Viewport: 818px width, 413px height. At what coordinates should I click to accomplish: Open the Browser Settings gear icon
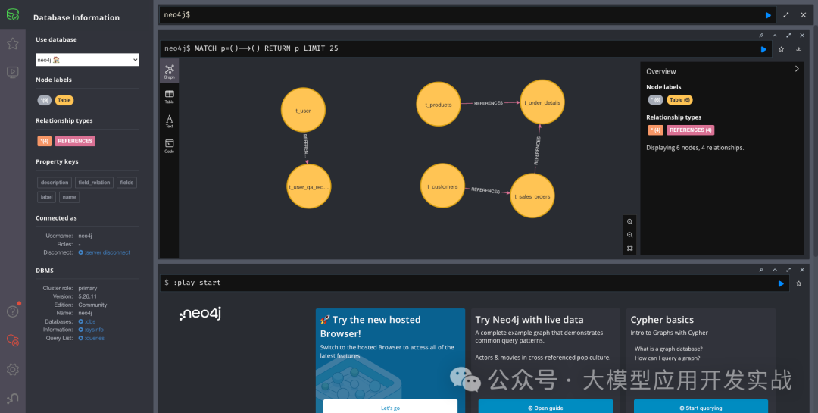(x=13, y=369)
